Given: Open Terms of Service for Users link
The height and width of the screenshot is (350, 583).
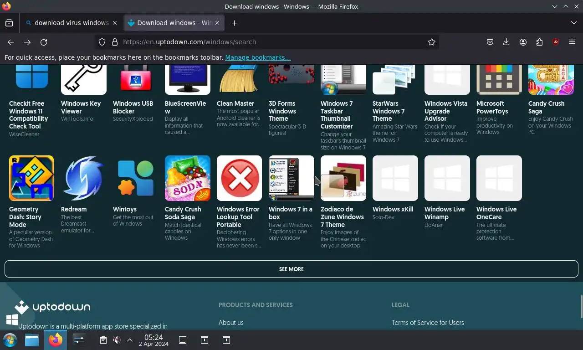Looking at the screenshot, I should point(428,322).
